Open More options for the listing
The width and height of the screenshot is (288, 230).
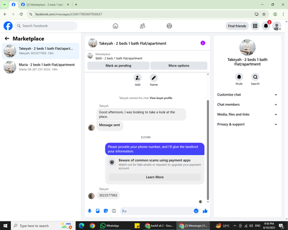tap(179, 66)
